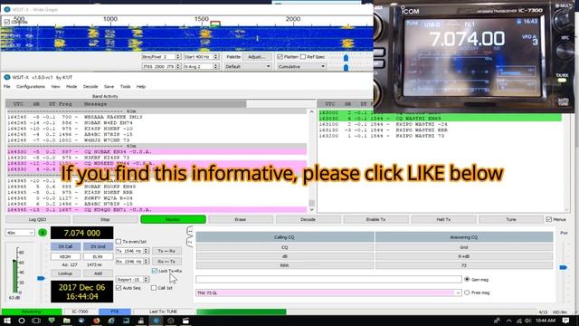Click the green status indicator beside band selector
The width and height of the screenshot is (579, 326).
click(43, 233)
